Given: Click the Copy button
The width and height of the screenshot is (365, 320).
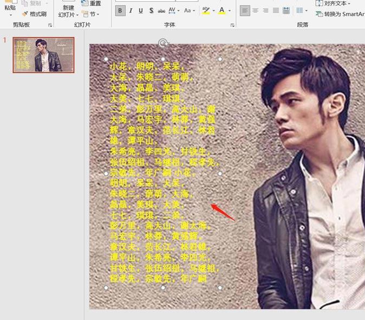Looking at the screenshot, I should (x=31, y=3).
